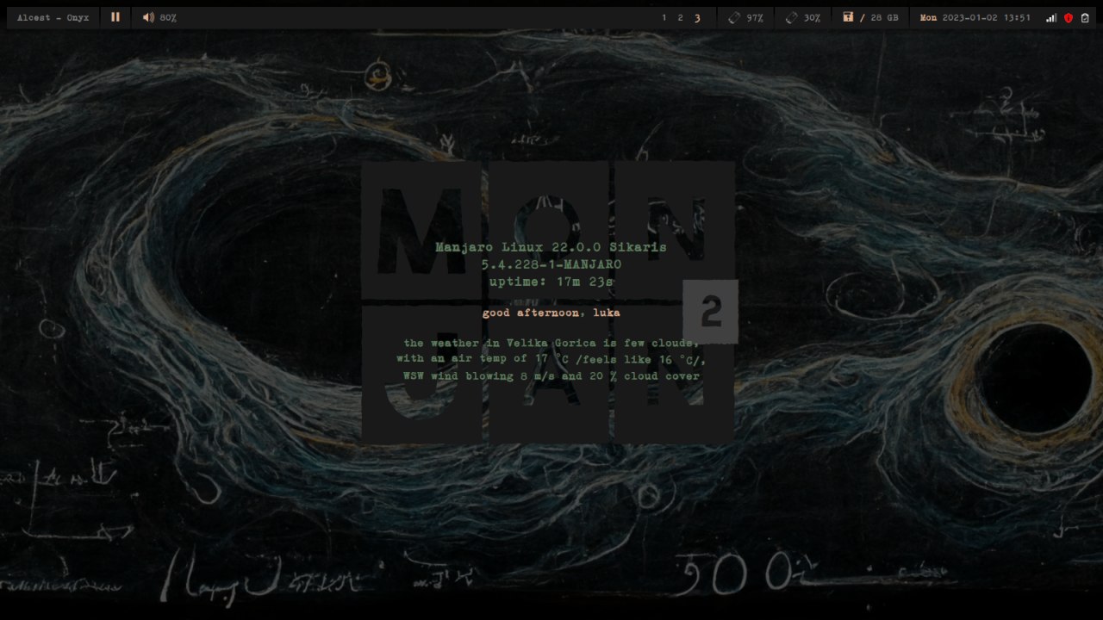Pause the currently playing Alcest track

tap(115, 17)
